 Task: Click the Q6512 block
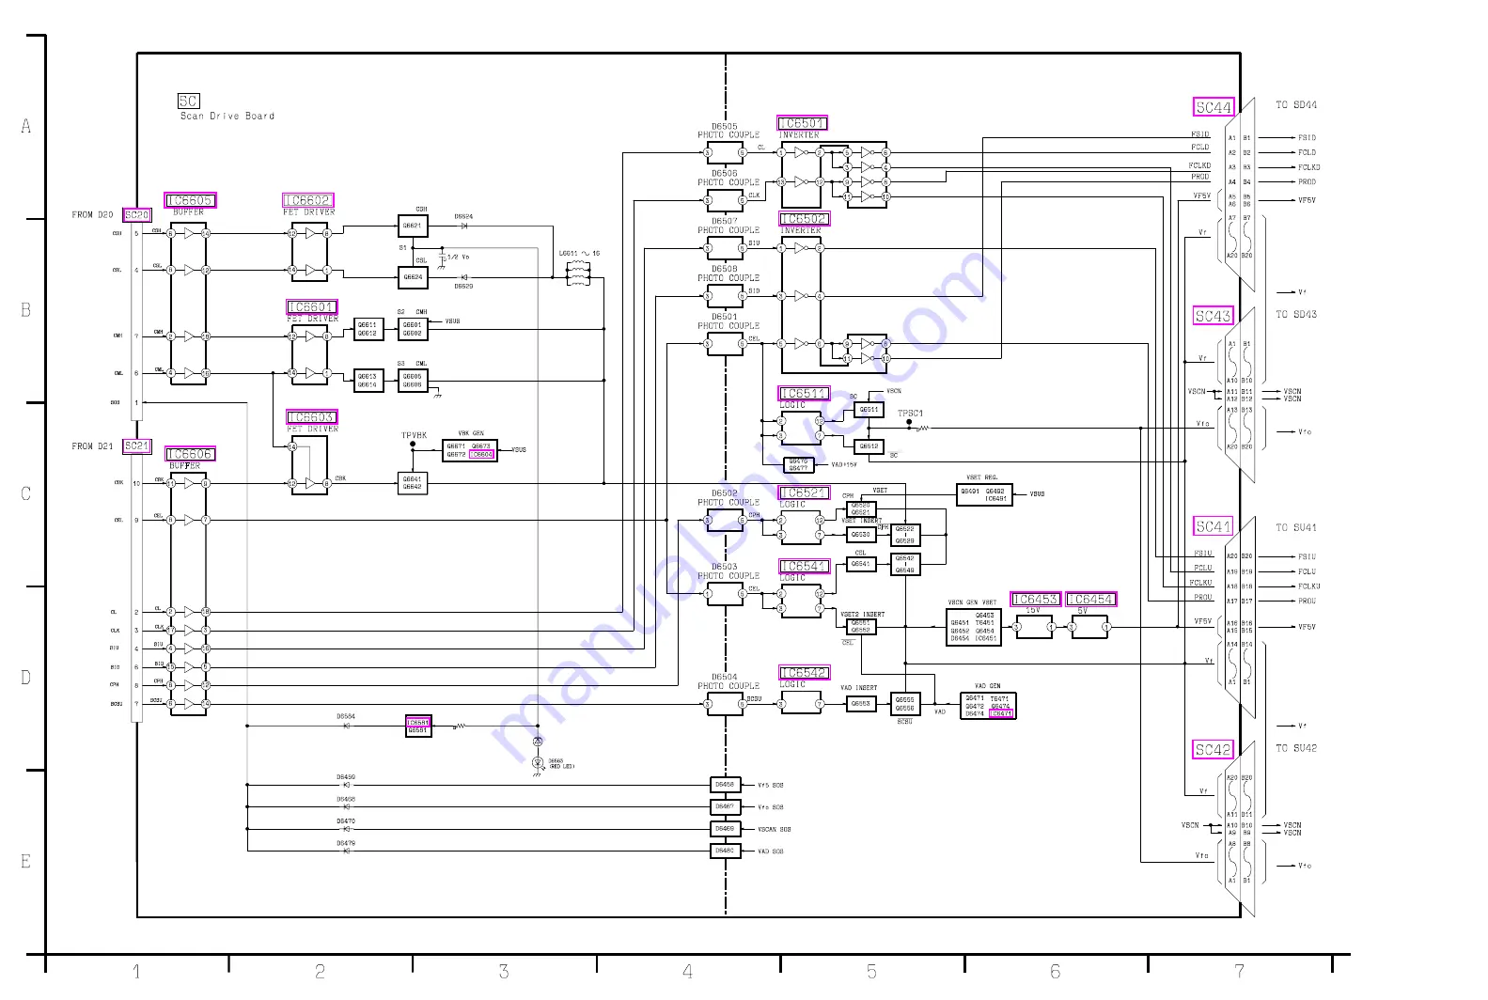click(869, 446)
